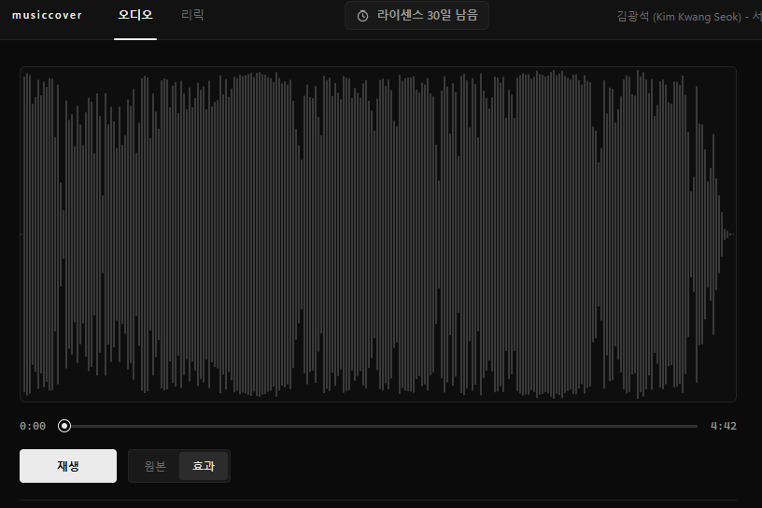The width and height of the screenshot is (762, 508).
Task: Click the 라이센스 30일 남음 badge
Action: [x=416, y=16]
